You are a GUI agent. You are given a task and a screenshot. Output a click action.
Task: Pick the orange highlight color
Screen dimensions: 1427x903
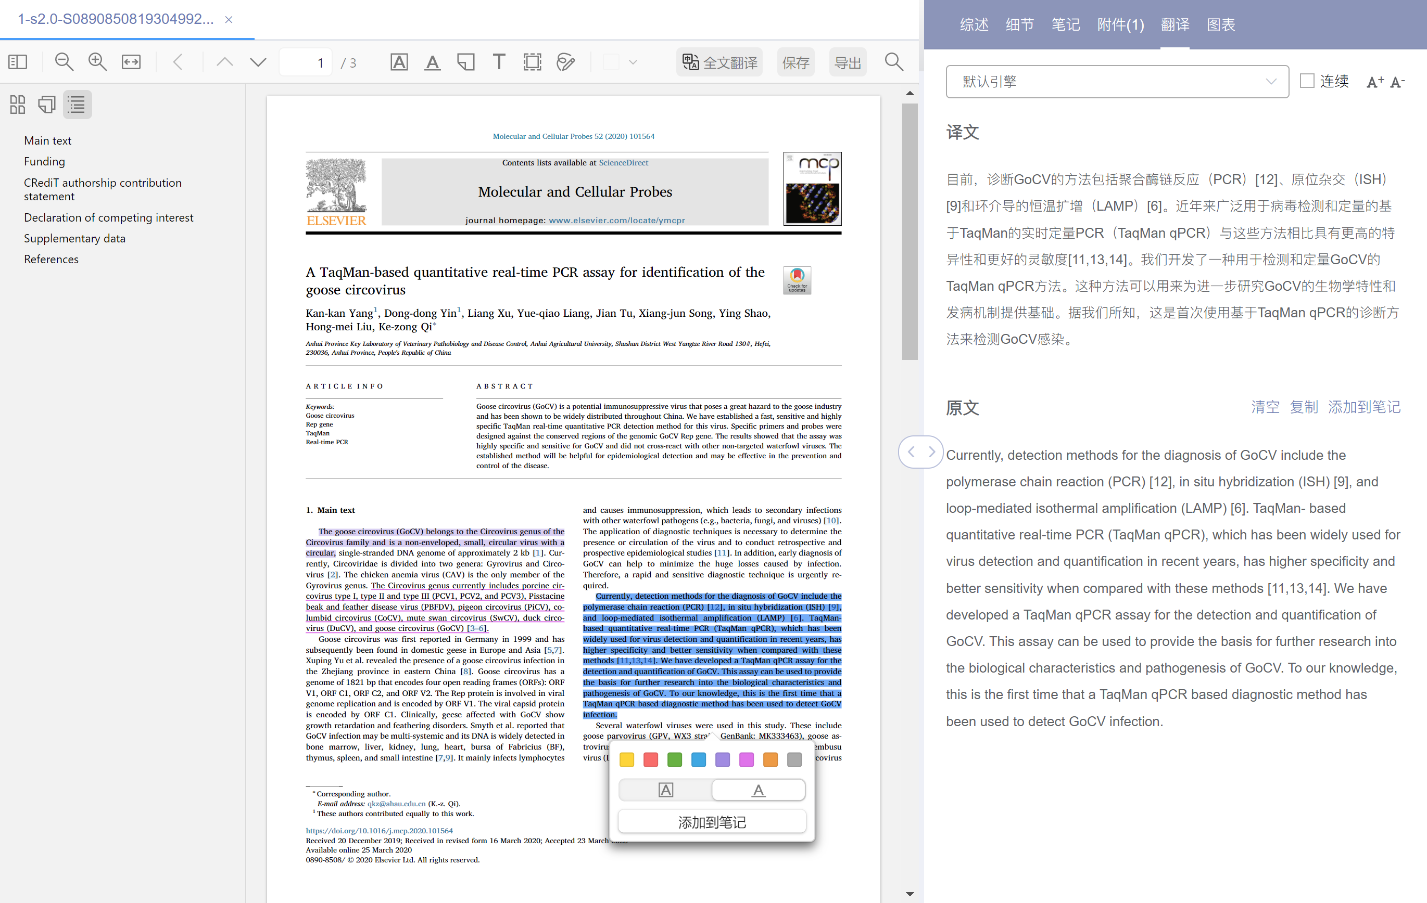[x=771, y=759]
